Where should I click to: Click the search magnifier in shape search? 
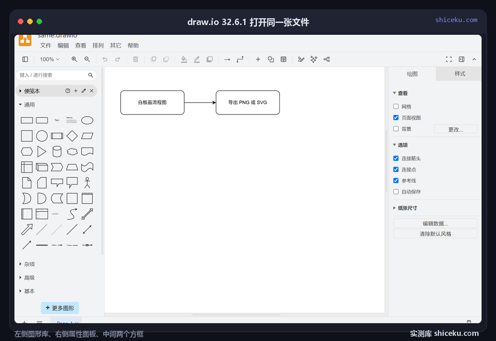point(90,75)
